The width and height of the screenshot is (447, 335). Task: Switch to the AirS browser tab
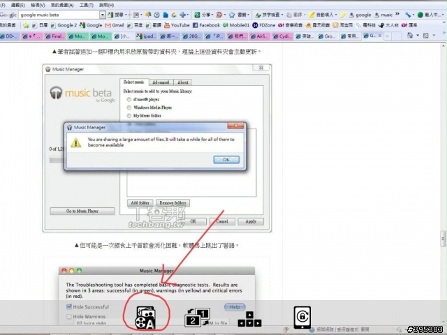tap(259, 36)
